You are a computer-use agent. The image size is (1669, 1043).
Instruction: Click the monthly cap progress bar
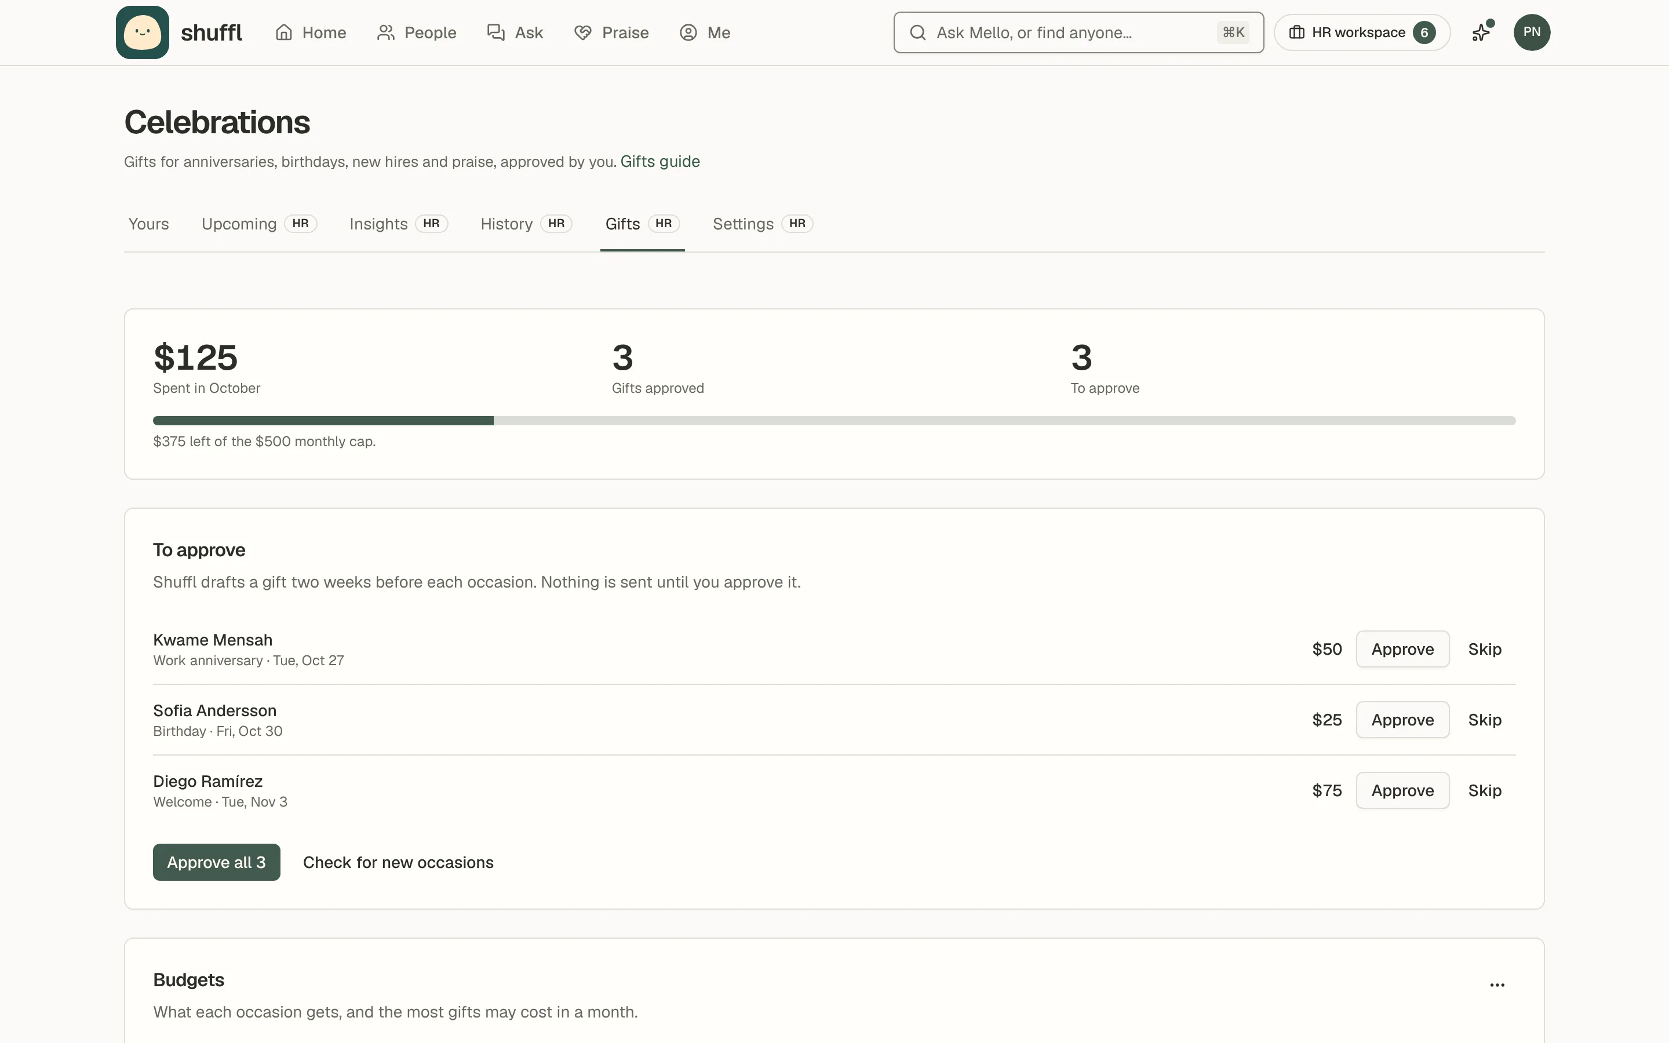click(x=834, y=421)
